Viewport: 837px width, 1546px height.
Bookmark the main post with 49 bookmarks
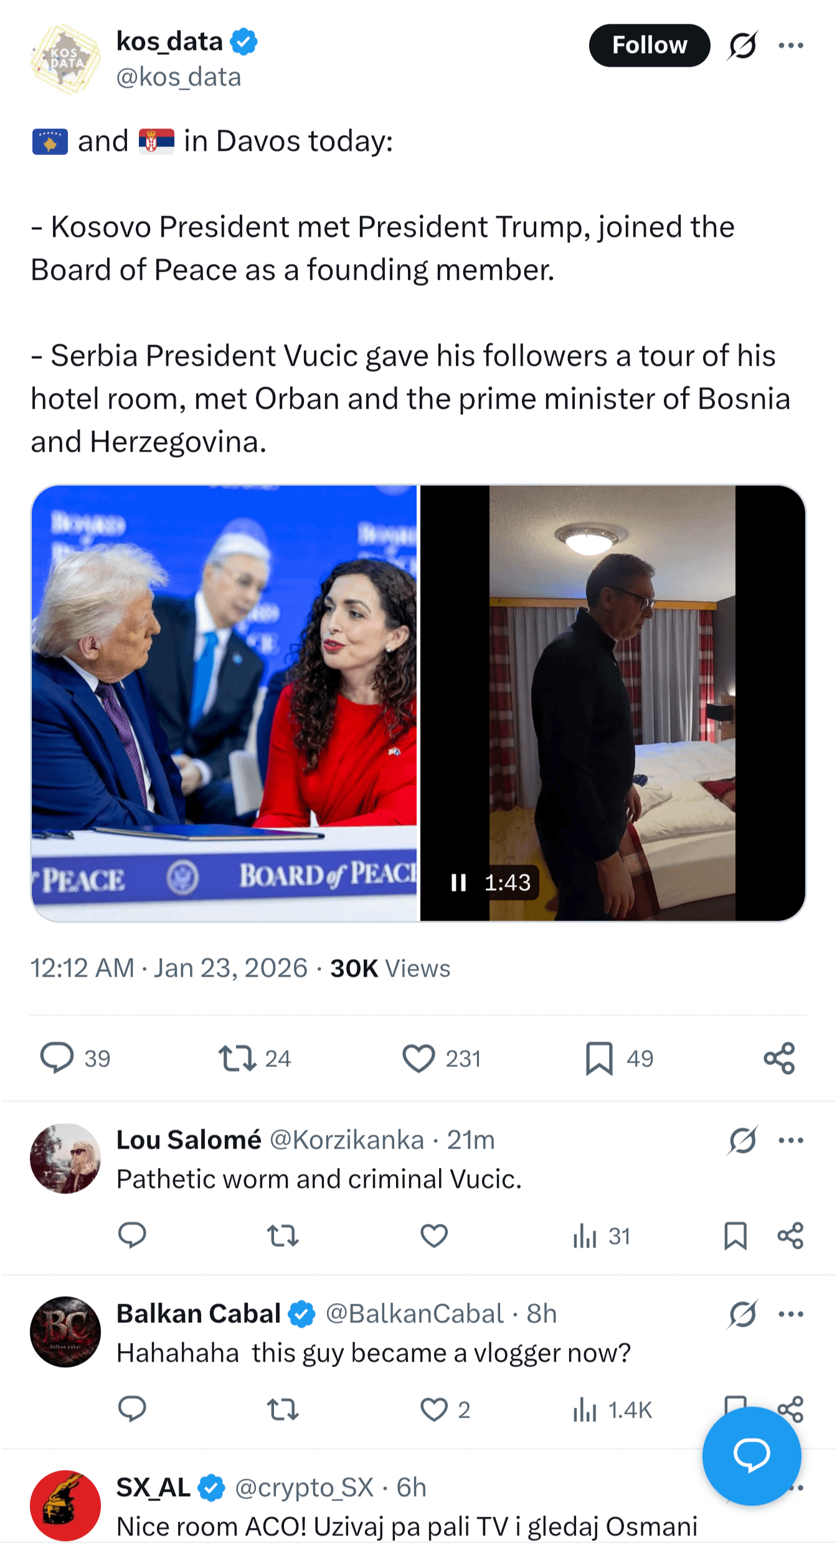pos(599,1058)
